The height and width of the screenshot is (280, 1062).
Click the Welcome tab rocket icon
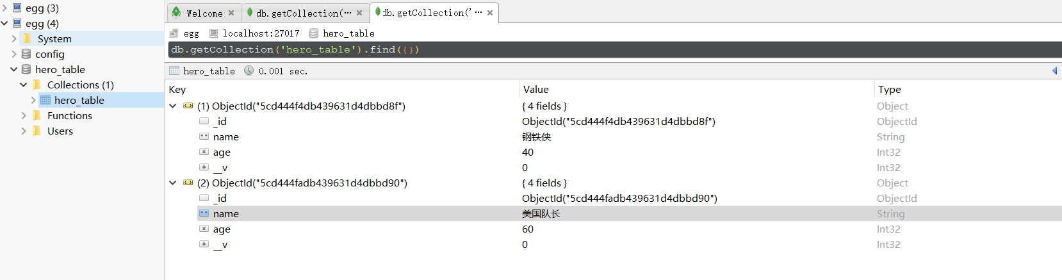click(176, 12)
